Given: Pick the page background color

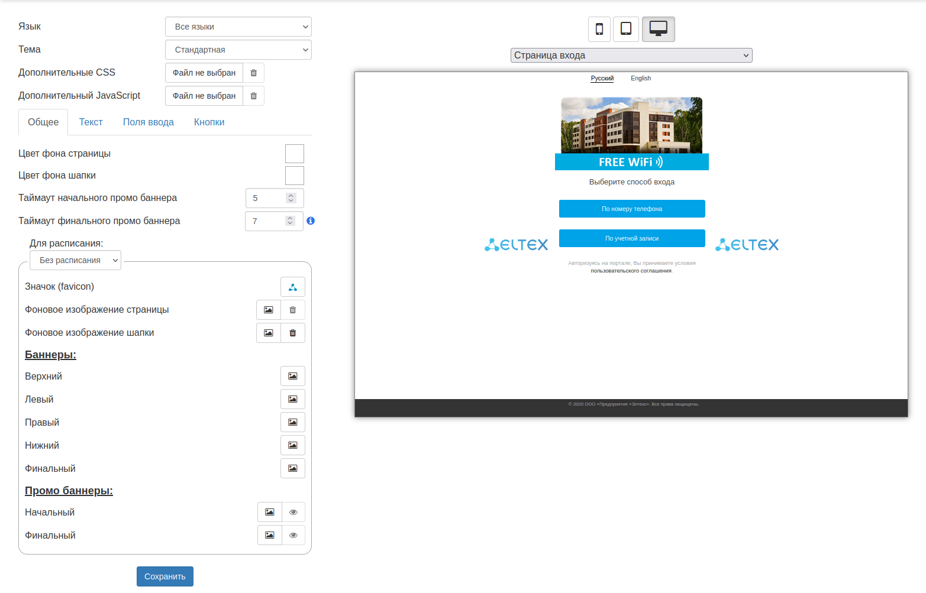Looking at the screenshot, I should coord(294,154).
